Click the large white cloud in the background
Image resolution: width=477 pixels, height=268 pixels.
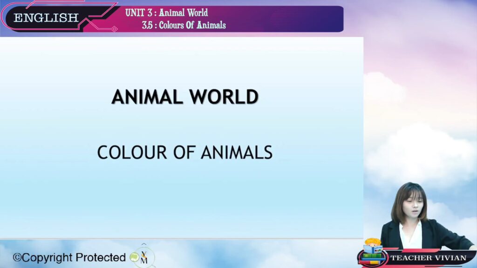tap(419, 149)
